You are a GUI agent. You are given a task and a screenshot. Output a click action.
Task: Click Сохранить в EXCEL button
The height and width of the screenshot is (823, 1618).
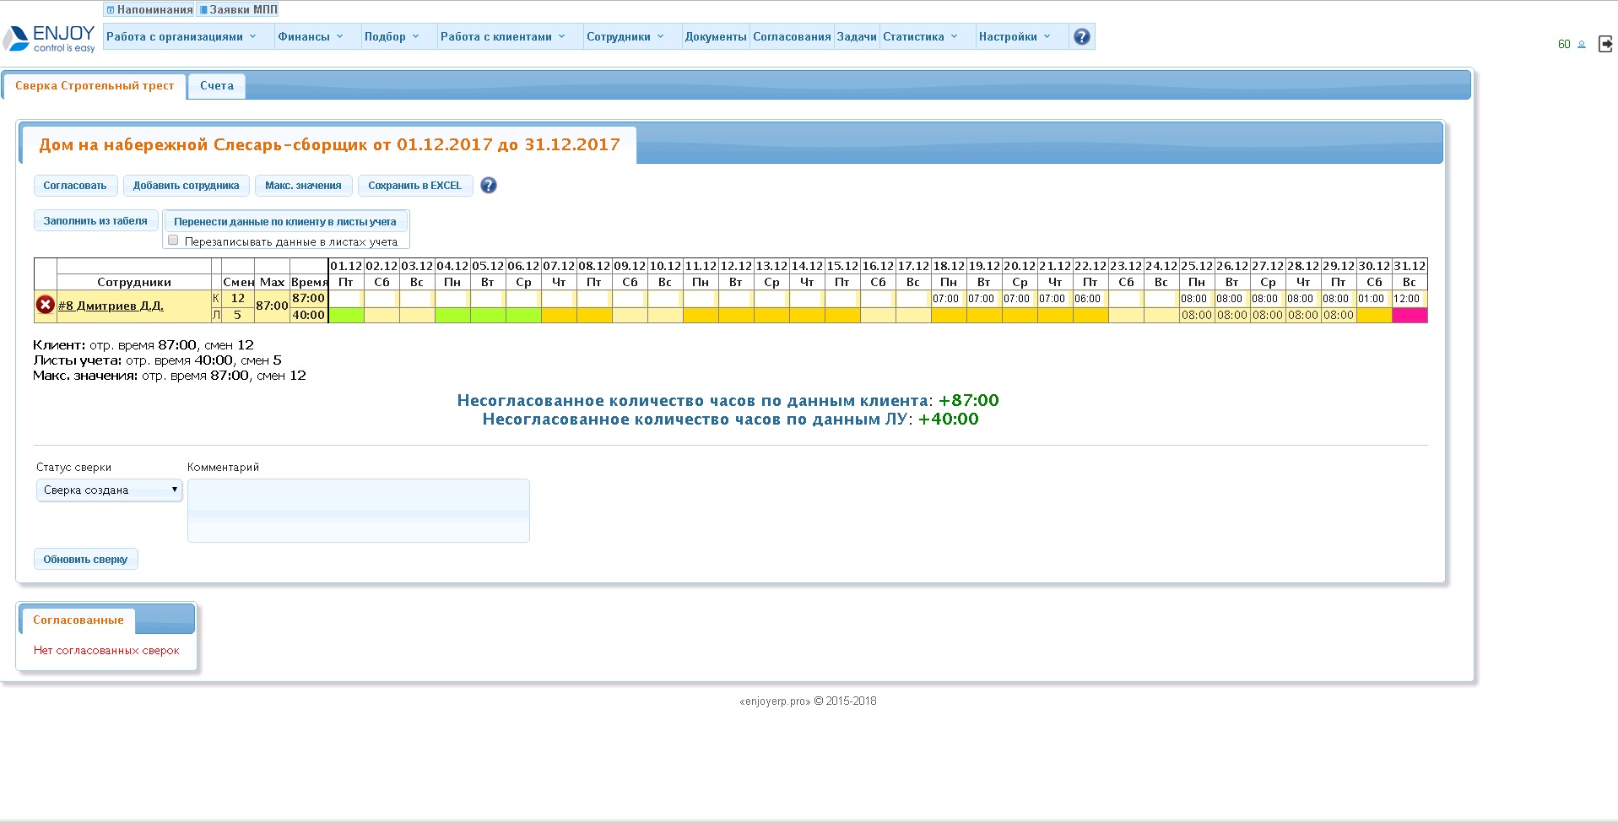(x=415, y=186)
